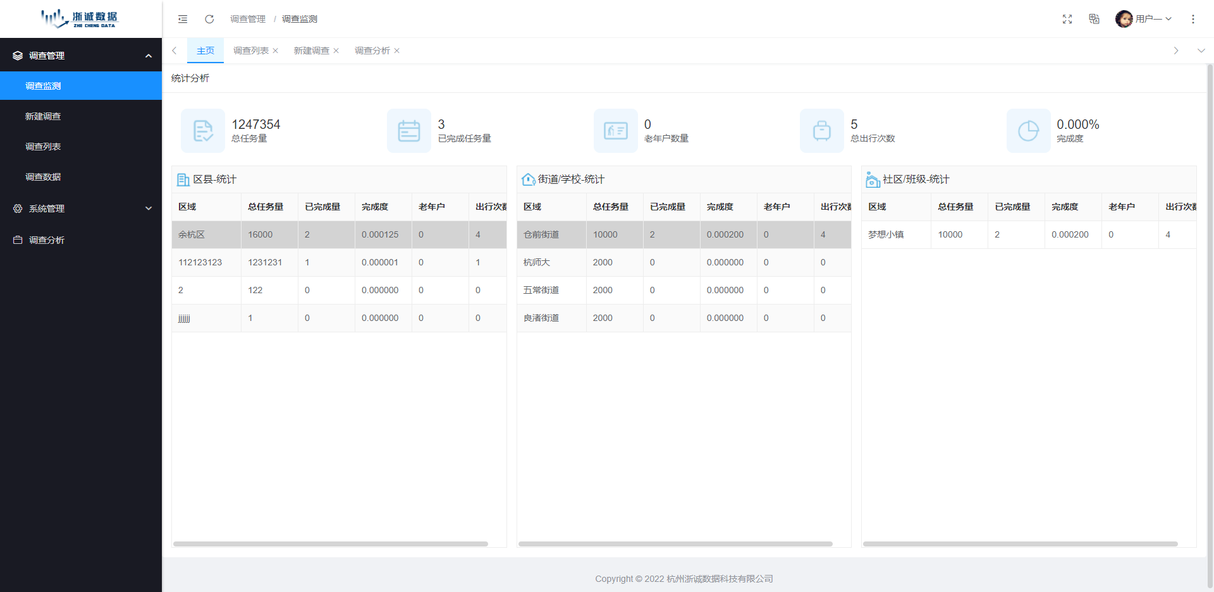Screen dimensions: 1214x592
Task: Click the district table horizontal scrollbar
Action: 330,544
